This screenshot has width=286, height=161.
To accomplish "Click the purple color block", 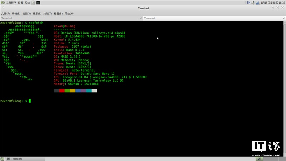I will coord(83,91).
